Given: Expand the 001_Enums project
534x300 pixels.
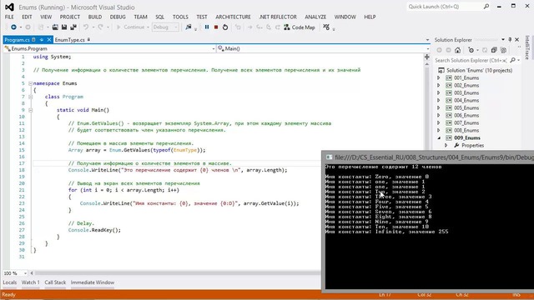Looking at the screenshot, I should (x=439, y=77).
